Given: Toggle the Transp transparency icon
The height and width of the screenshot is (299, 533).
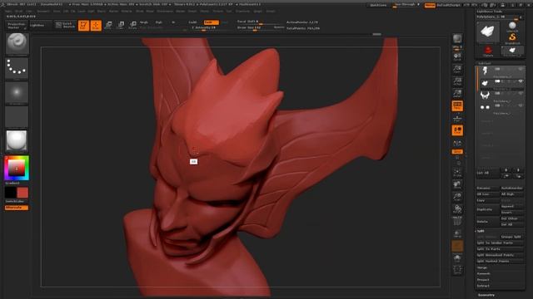Looking at the screenshot, I should coord(457,234).
